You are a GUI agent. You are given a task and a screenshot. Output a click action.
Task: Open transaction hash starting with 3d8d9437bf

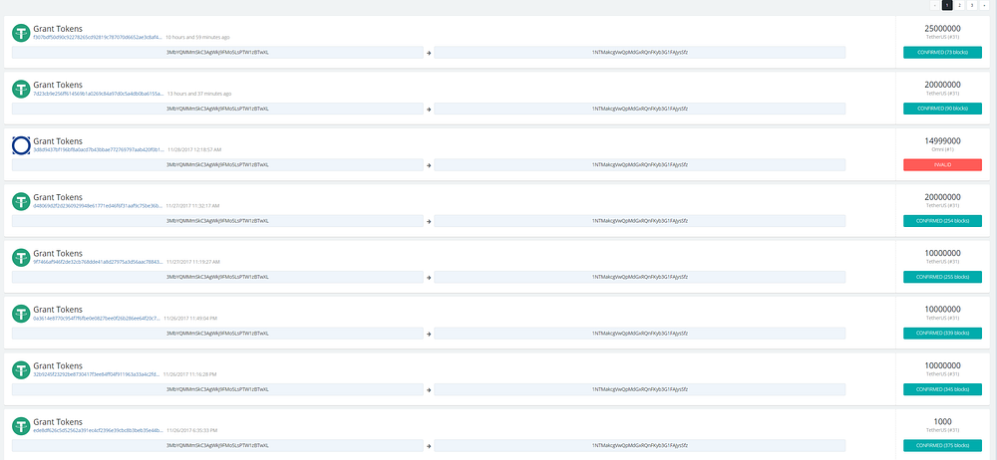click(x=99, y=150)
